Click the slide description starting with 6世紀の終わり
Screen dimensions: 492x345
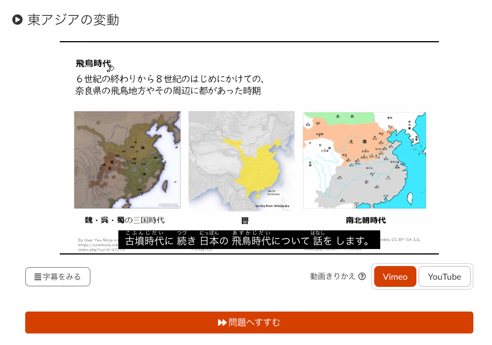pos(170,84)
